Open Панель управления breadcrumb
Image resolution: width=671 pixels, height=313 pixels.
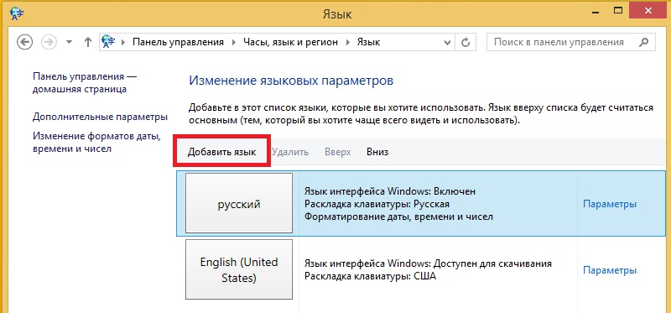(178, 42)
